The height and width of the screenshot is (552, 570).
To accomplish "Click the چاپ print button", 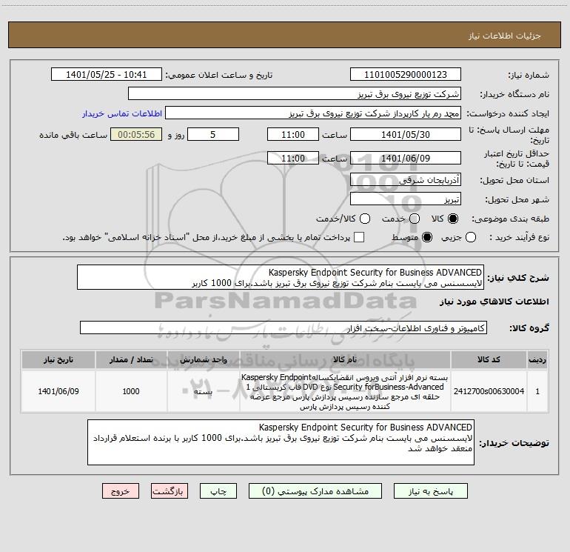I will point(218,491).
